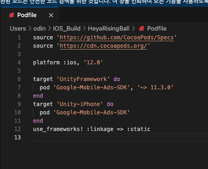Click line number 13 in the gutter
Viewport: 208px width, 169px height.
[x=18, y=138]
